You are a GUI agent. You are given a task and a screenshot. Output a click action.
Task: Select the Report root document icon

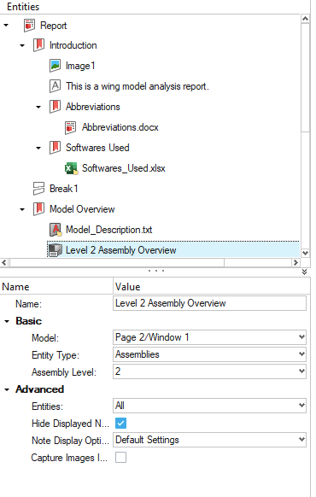click(x=29, y=26)
